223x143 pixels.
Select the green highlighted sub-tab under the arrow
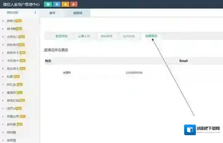[x=151, y=36]
